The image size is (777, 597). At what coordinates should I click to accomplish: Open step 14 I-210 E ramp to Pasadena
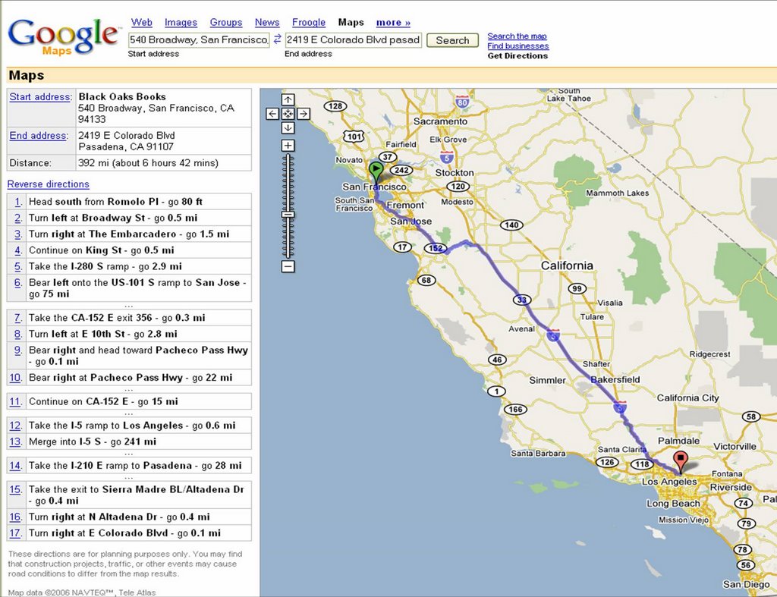(129, 465)
